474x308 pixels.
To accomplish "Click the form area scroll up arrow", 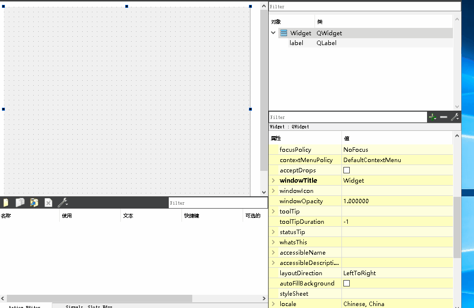I will click(x=264, y=6).
